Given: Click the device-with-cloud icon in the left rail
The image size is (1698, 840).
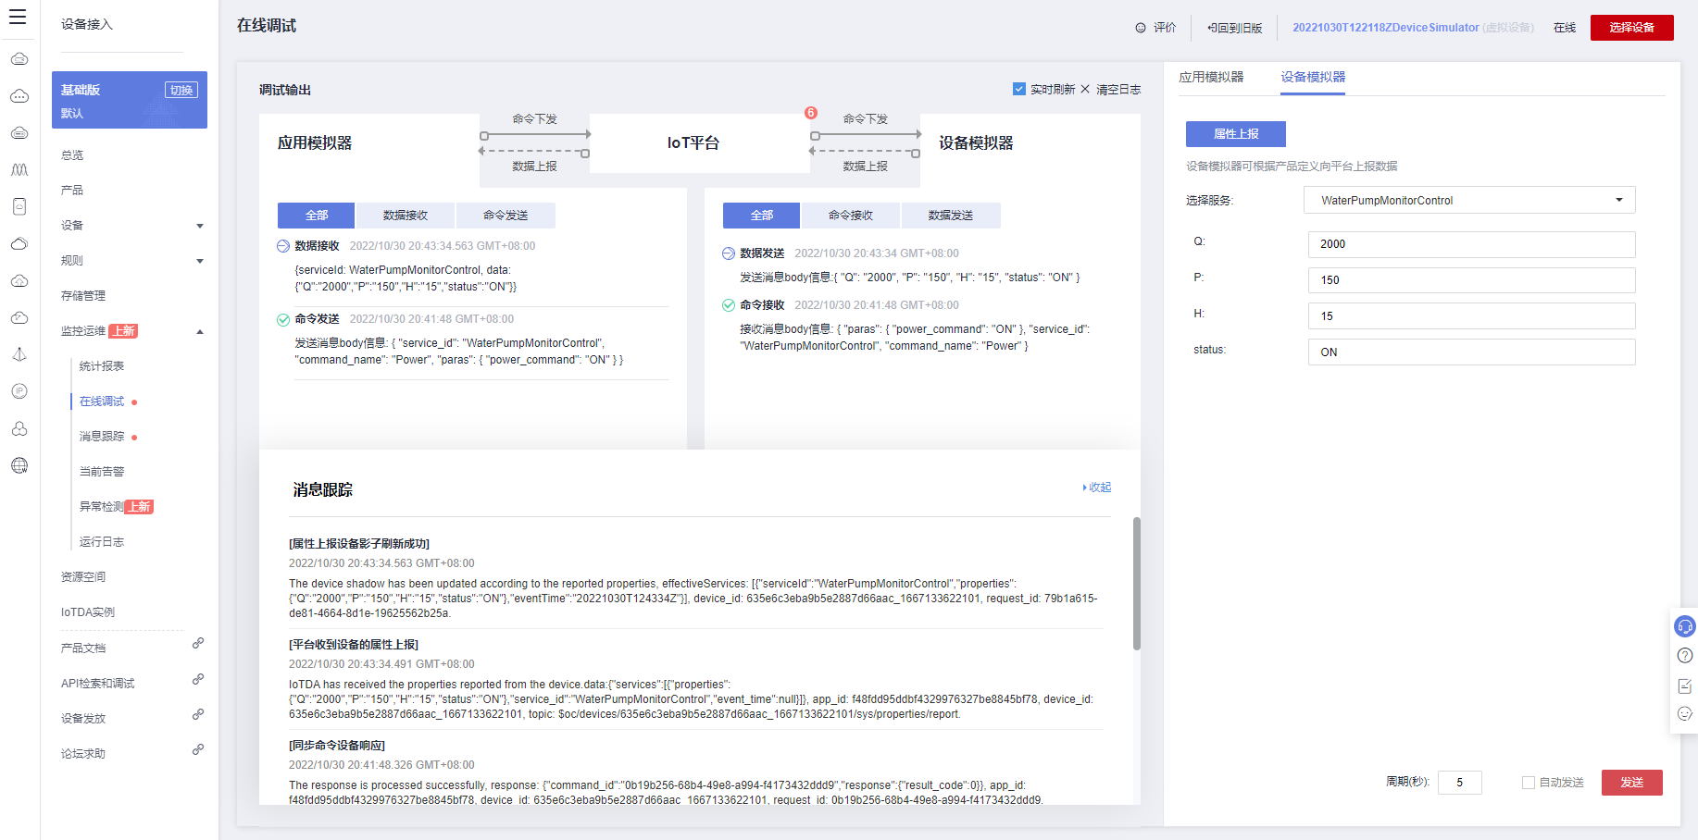Looking at the screenshot, I should point(19,206).
